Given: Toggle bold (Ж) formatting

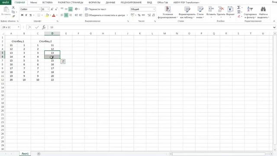Looking at the screenshot, I should pos(22,15).
